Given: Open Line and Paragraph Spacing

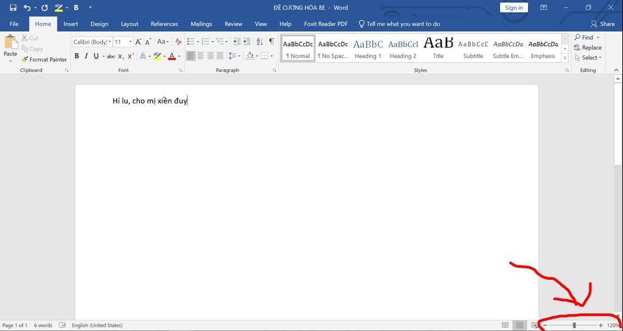Looking at the screenshot, I should click(x=233, y=56).
